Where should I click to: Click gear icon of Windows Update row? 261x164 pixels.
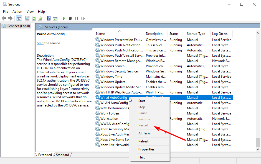coord(97,82)
